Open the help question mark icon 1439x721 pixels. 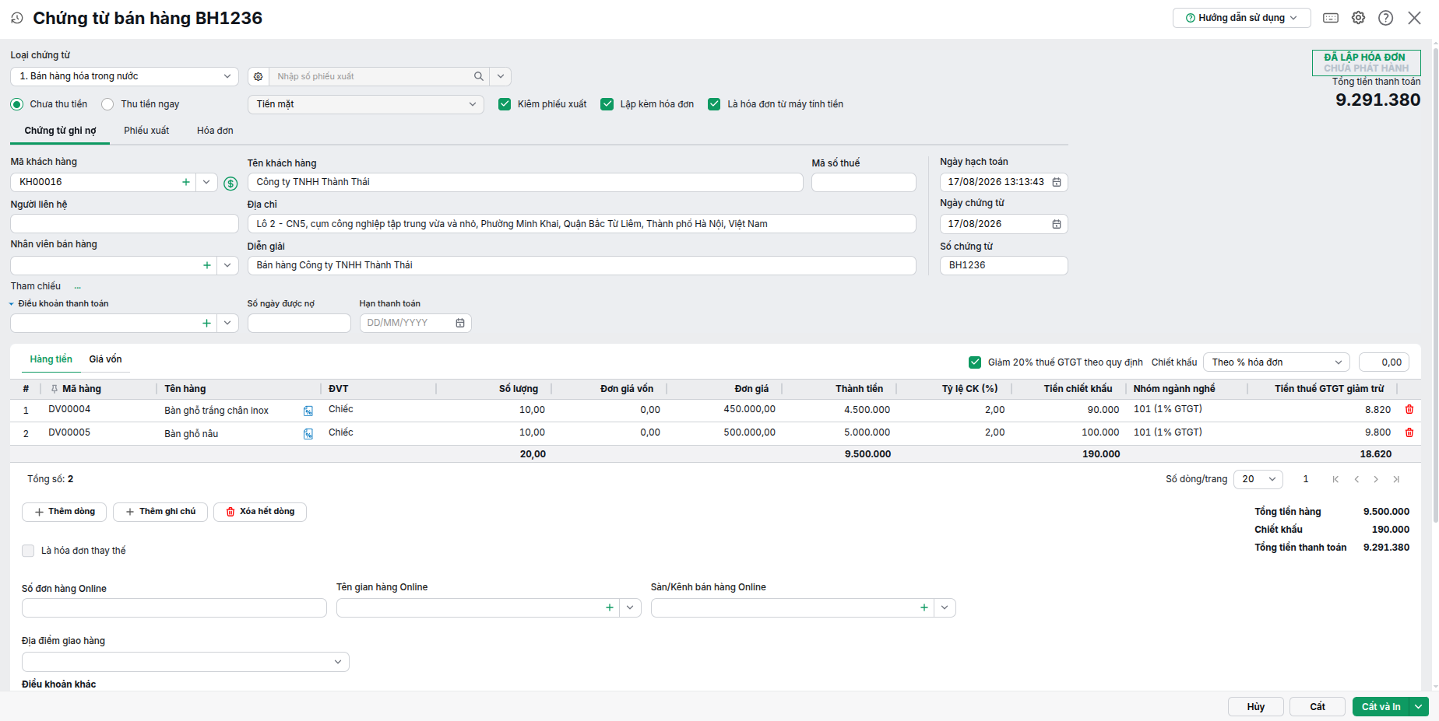(x=1386, y=18)
